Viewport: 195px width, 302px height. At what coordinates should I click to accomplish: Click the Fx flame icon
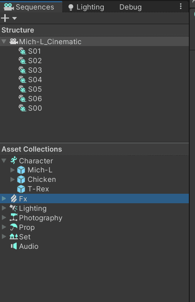point(14,198)
